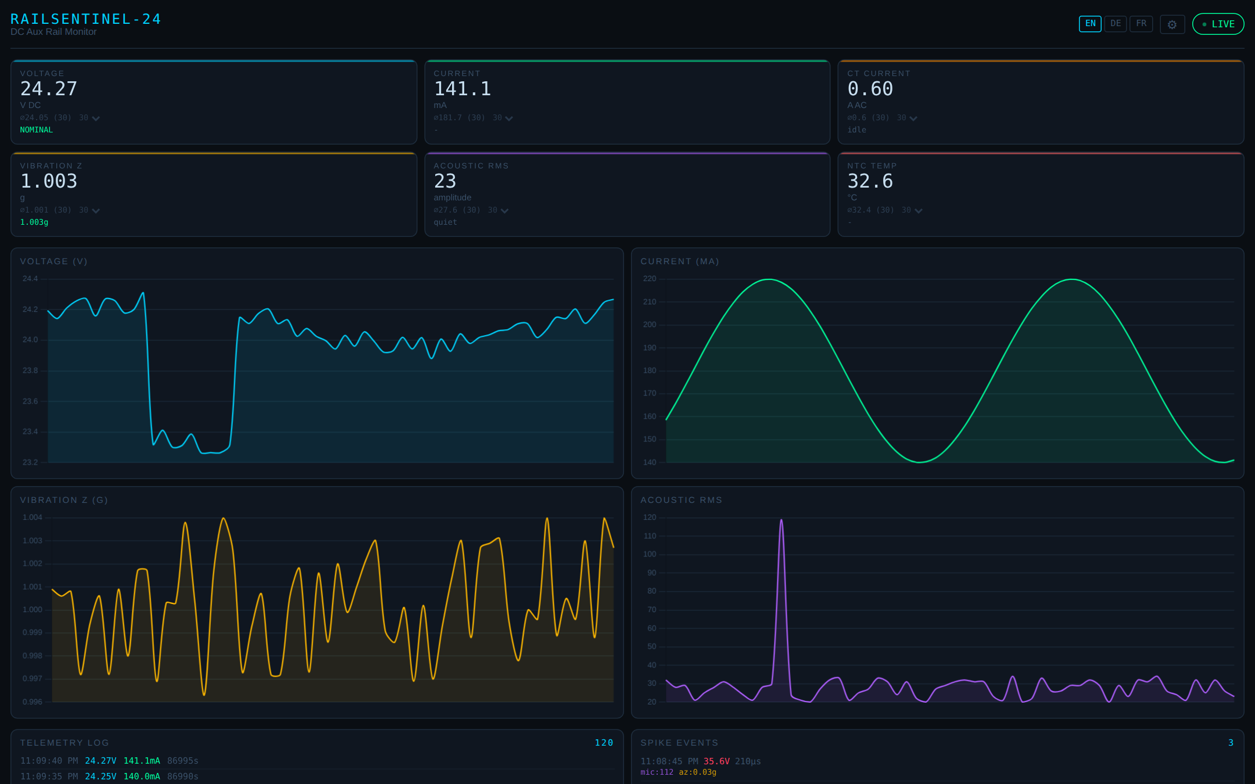
Task: Open NTC Temp card averaging dropdown
Action: pos(912,210)
